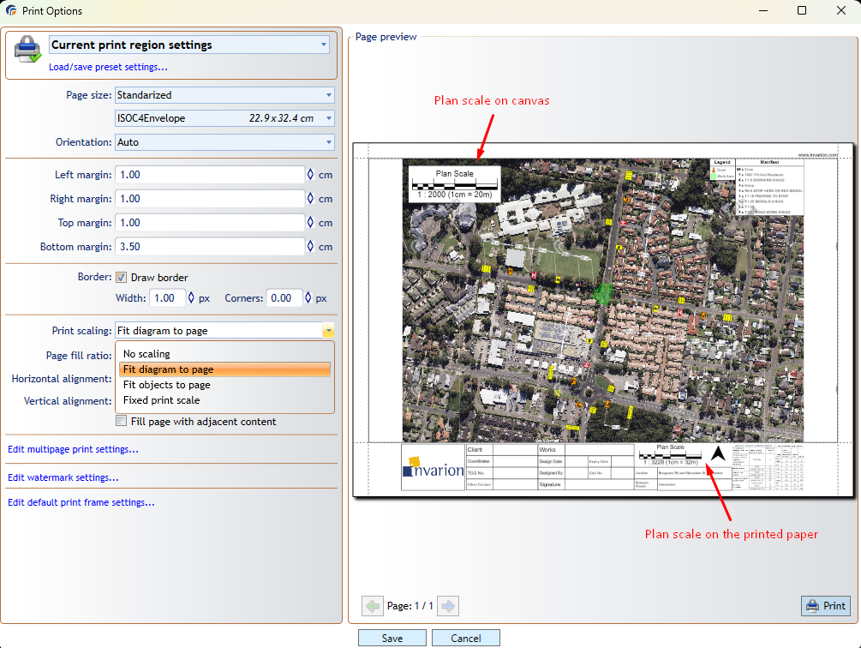Click the Page fill ratio label
The image size is (861, 648).
[79, 356]
